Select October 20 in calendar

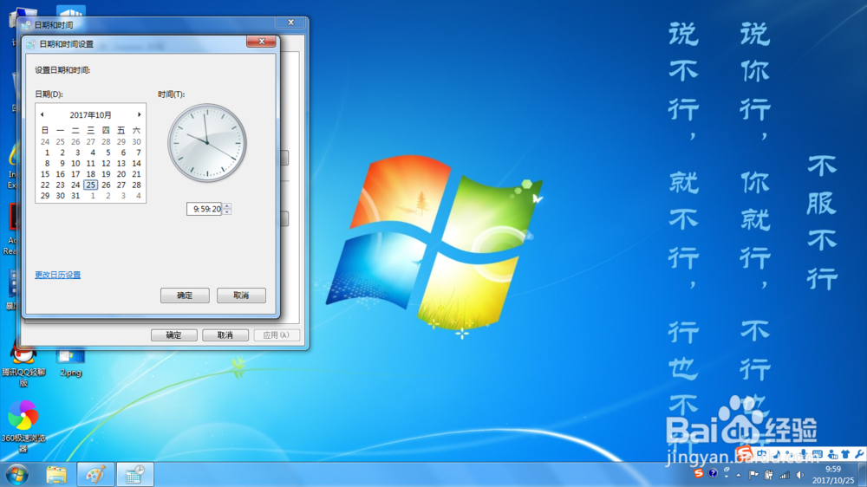[121, 174]
